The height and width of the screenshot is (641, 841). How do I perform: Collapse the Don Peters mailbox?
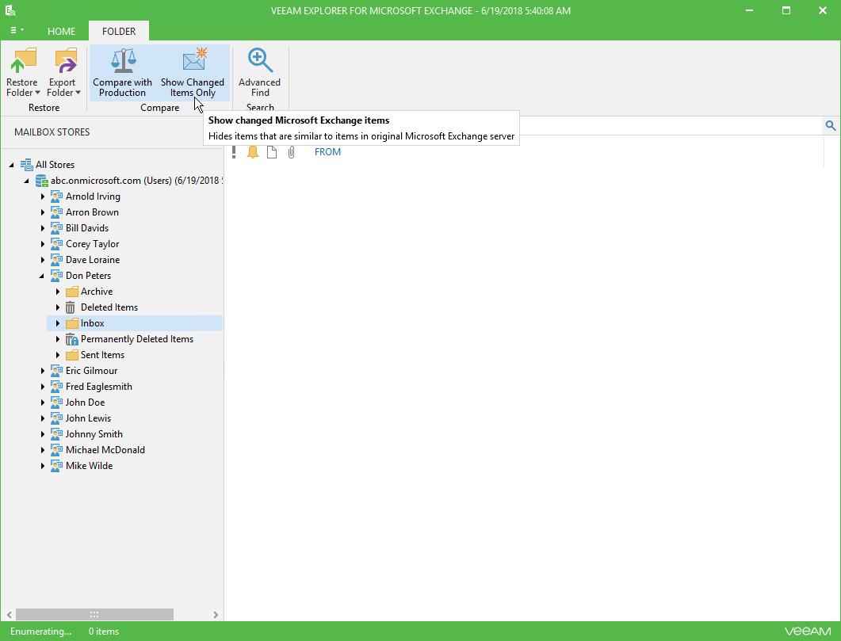click(42, 276)
